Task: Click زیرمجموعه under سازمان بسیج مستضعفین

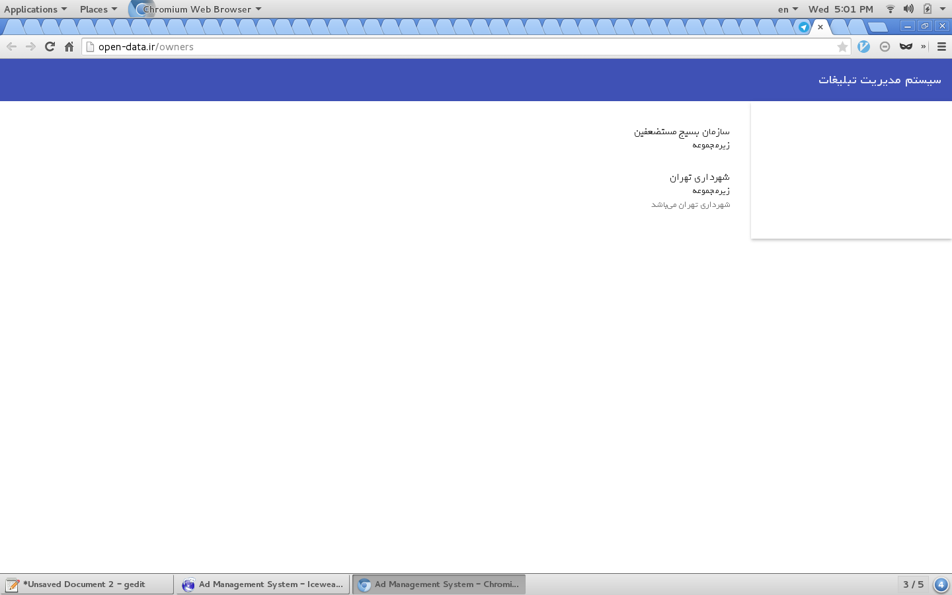Action: [711, 145]
